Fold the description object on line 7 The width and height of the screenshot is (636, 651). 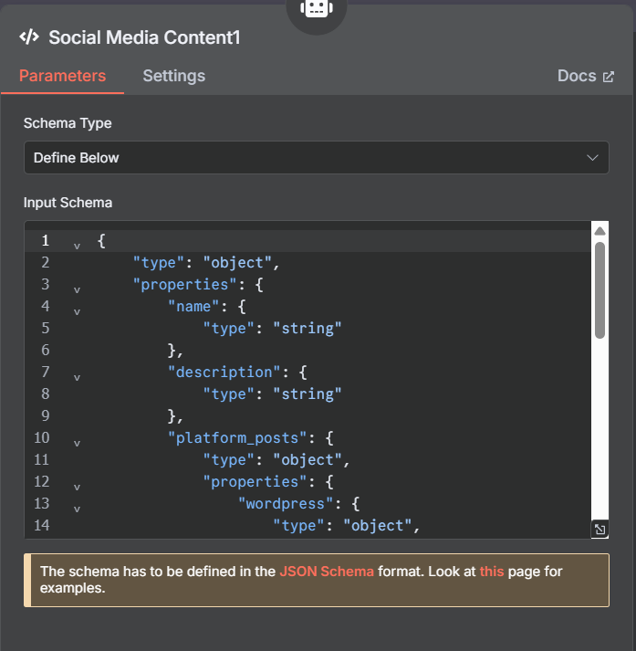tap(77, 377)
